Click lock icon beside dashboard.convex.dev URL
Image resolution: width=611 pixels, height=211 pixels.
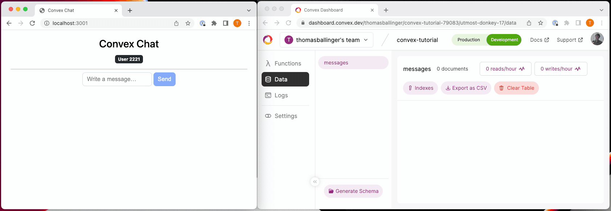pos(303,23)
